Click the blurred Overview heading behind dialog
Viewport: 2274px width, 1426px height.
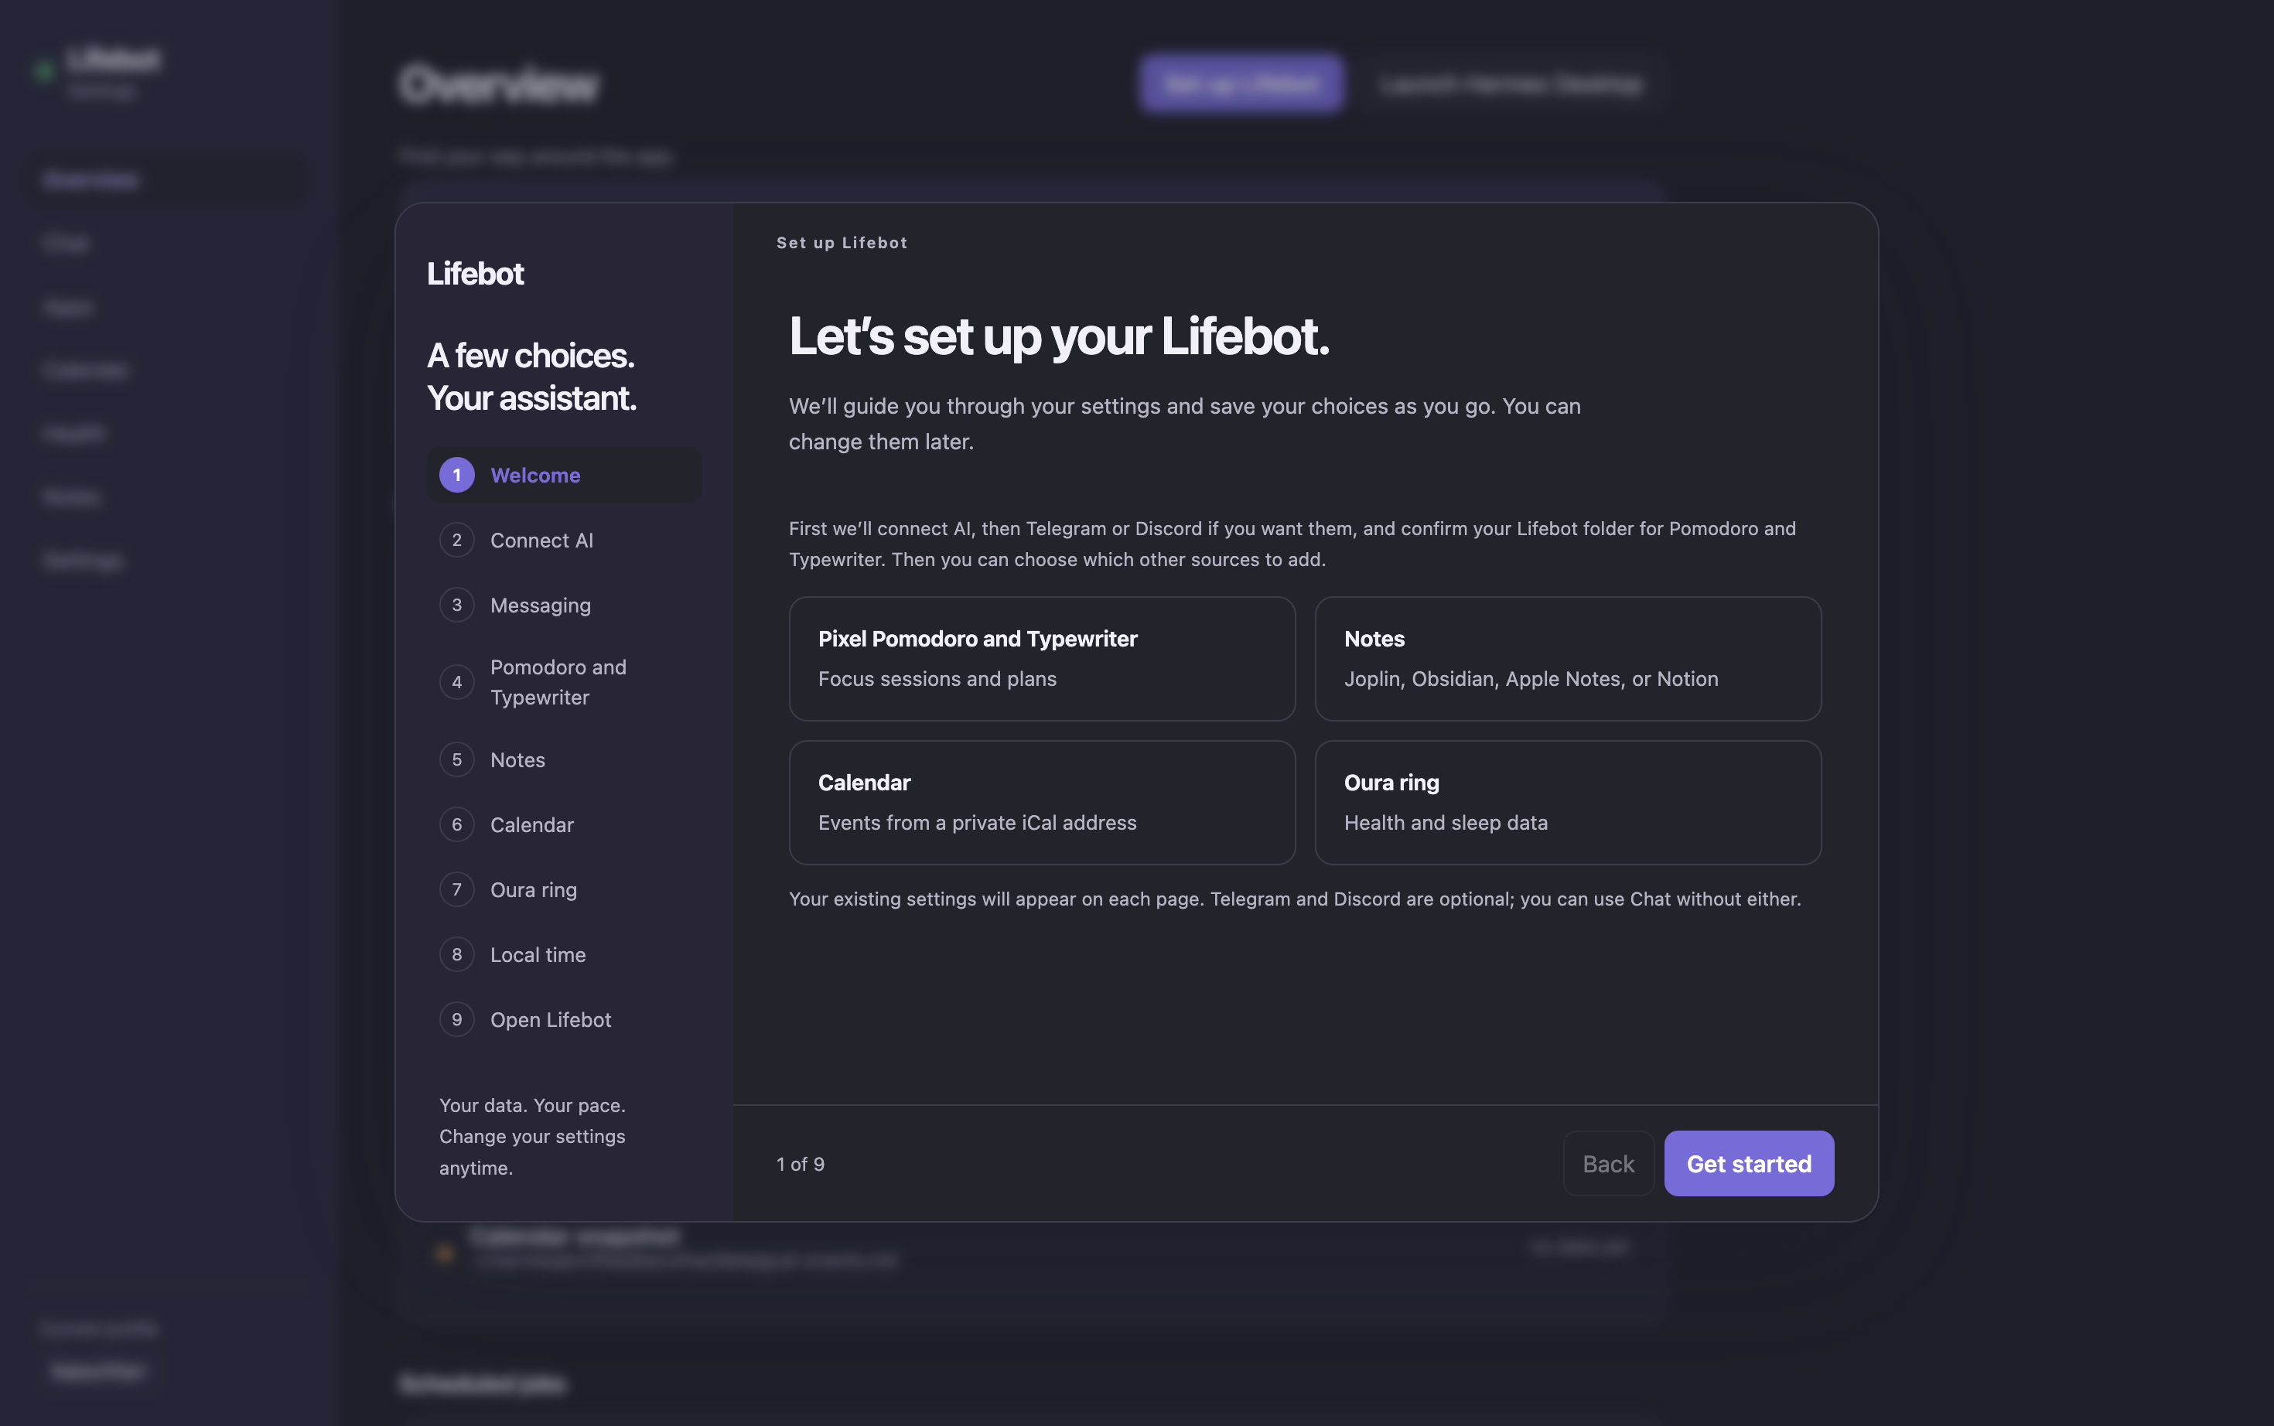[x=499, y=85]
